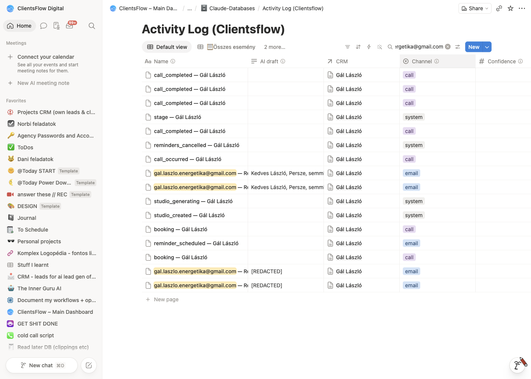Screen dimensions: 531x379
Task: Open the studio_generating — Gál László entry
Action: coord(193,201)
